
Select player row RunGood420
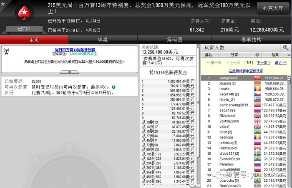[x=244, y=186]
